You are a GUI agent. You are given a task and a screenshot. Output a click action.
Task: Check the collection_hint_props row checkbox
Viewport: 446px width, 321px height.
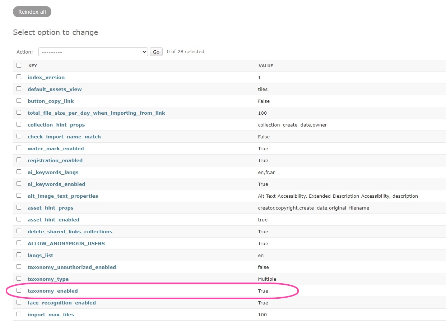tap(19, 124)
